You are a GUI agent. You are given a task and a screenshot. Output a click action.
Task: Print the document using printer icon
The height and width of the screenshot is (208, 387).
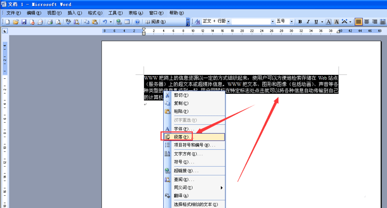[50, 22]
